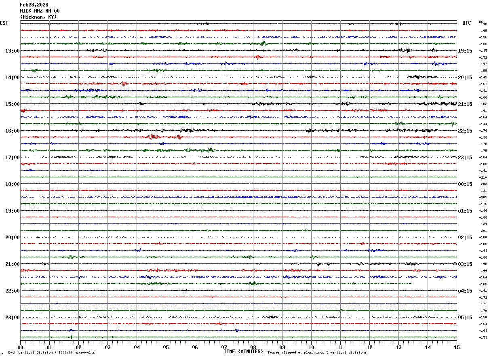Image resolution: width=489 pixels, height=358 pixels.
Task: Select the 16:00 CST row label
Action: (x=12, y=131)
